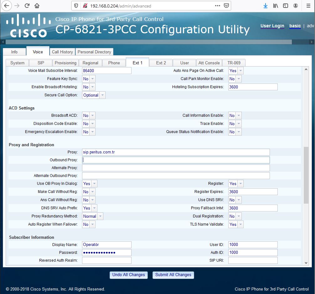The height and width of the screenshot is (294, 315).
Task: Click the Undo All Changes button
Action: tap(129, 275)
